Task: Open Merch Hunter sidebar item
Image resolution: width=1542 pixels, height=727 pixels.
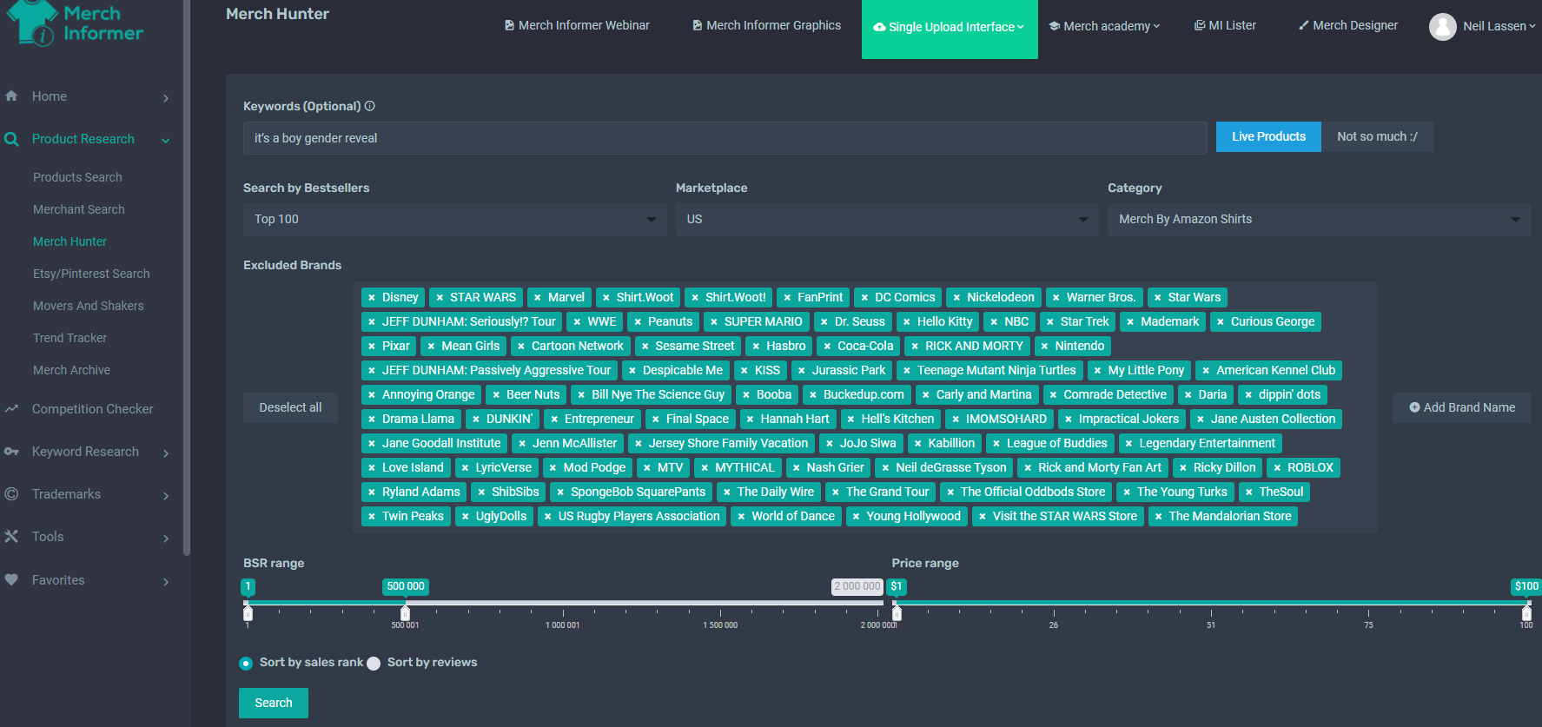Action: point(69,241)
